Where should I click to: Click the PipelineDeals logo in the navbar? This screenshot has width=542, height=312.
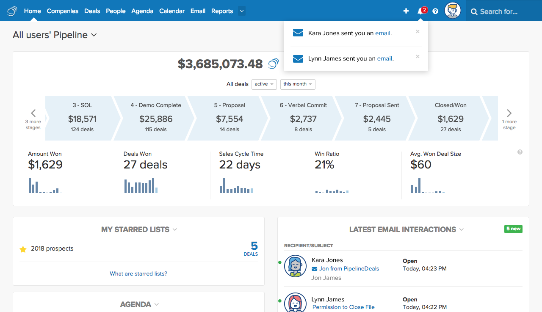tap(12, 11)
